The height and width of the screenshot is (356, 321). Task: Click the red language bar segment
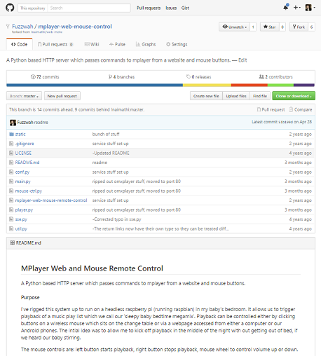(x=250, y=85)
